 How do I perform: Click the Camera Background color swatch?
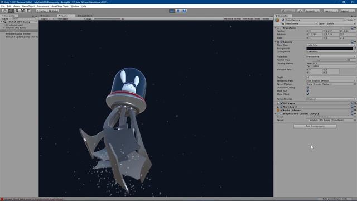(x=330, y=49)
